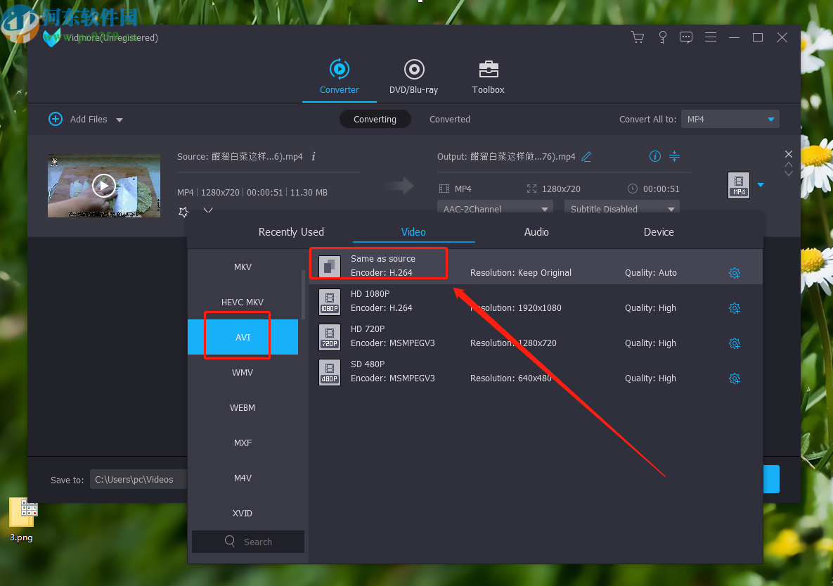This screenshot has width=833, height=586.
Task: Click the 480P preset icon
Action: 330,371
